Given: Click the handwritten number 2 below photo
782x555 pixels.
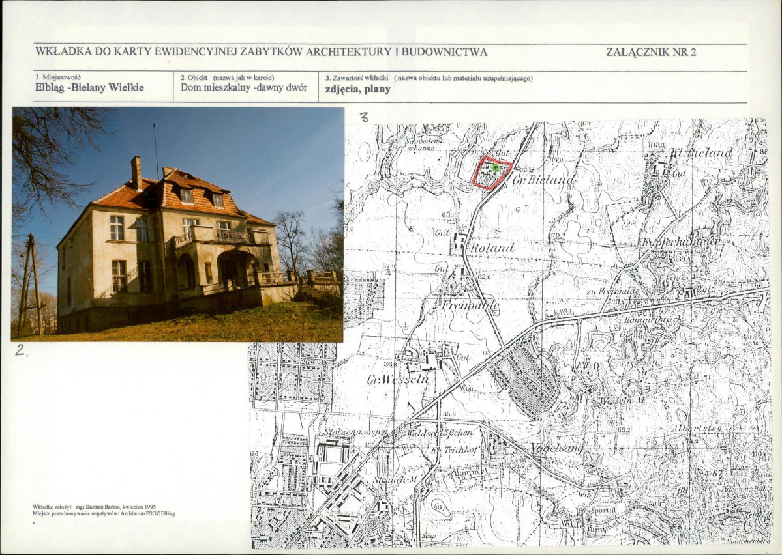Looking at the screenshot, I should 20,350.
